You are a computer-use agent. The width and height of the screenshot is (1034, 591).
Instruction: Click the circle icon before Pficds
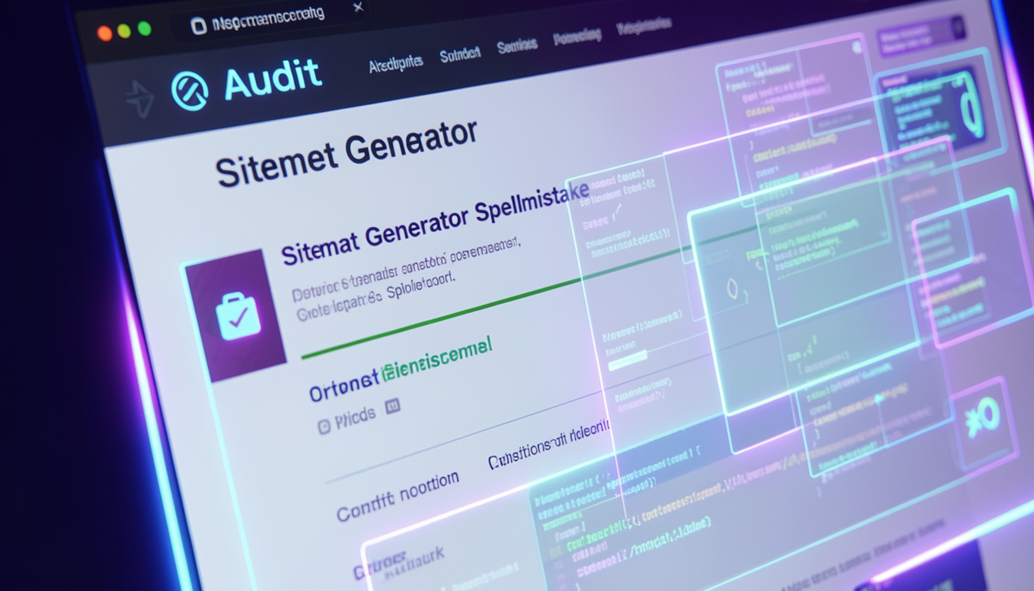point(324,426)
